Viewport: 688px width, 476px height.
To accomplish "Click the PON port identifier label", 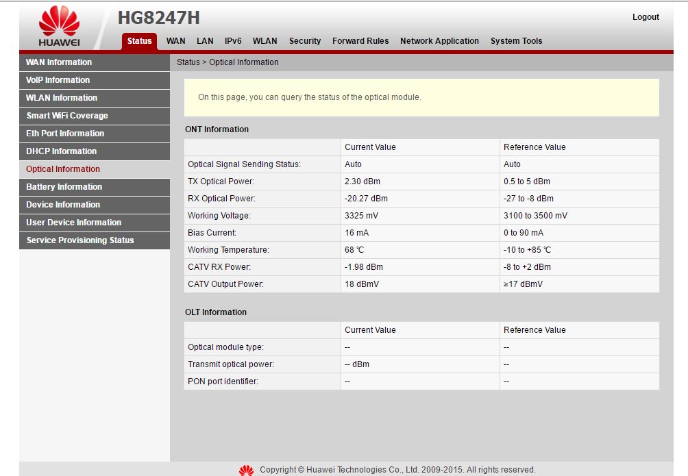I will (x=223, y=381).
